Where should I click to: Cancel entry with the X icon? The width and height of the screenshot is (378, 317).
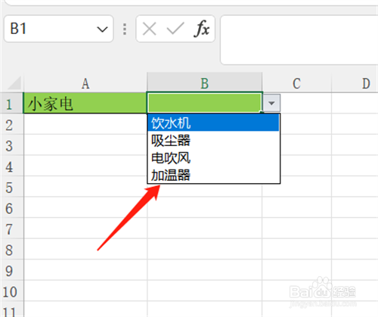click(150, 29)
